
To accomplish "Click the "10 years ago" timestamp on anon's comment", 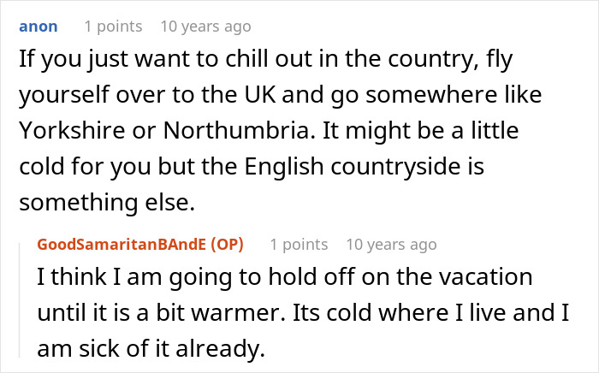I will [x=205, y=26].
